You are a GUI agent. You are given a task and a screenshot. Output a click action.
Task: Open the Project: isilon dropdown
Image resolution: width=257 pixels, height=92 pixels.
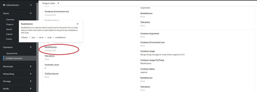51,3
